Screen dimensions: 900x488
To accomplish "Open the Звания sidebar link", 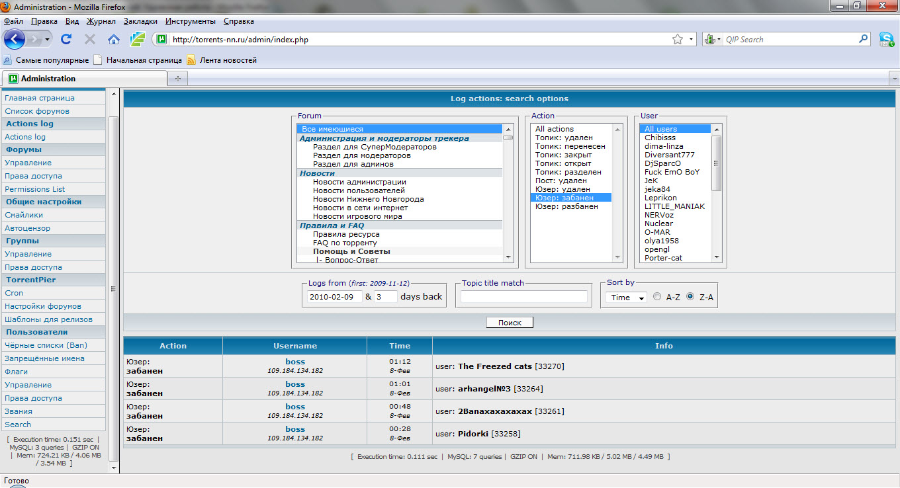I will coord(19,411).
